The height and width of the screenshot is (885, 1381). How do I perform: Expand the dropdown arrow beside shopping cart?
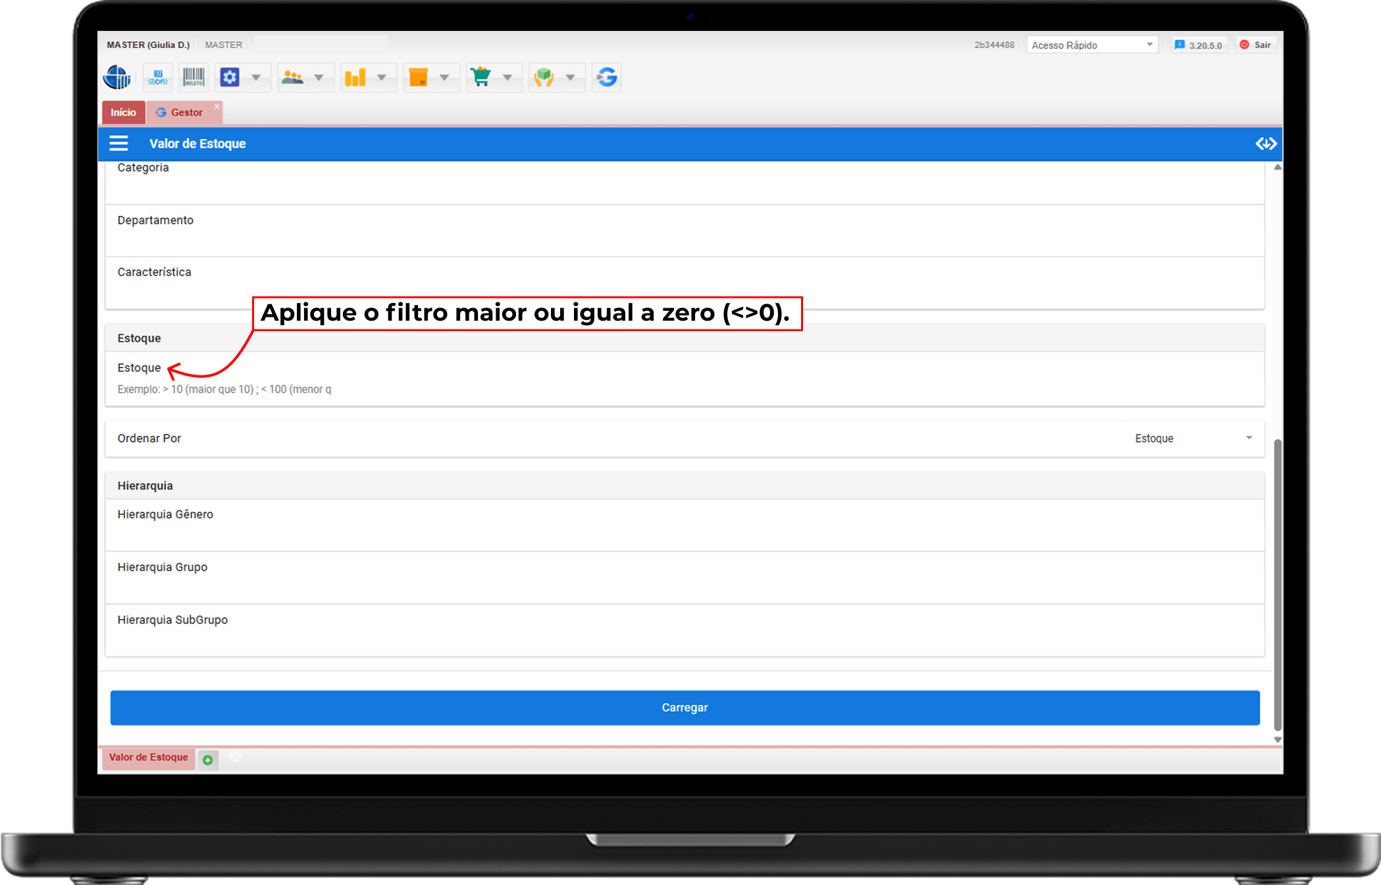point(508,78)
